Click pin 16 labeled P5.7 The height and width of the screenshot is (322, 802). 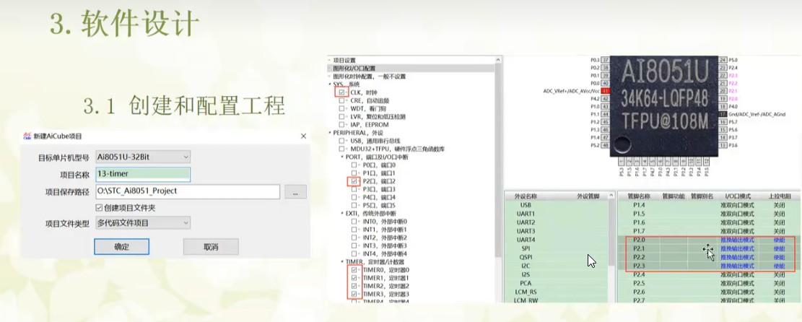(x=723, y=122)
